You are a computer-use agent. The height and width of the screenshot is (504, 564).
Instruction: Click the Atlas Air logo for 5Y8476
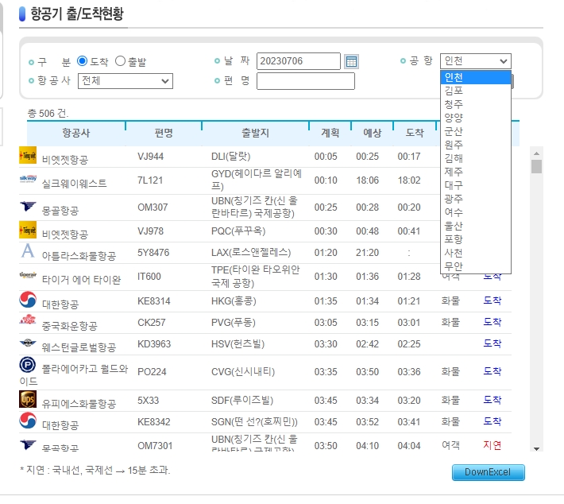(x=28, y=251)
